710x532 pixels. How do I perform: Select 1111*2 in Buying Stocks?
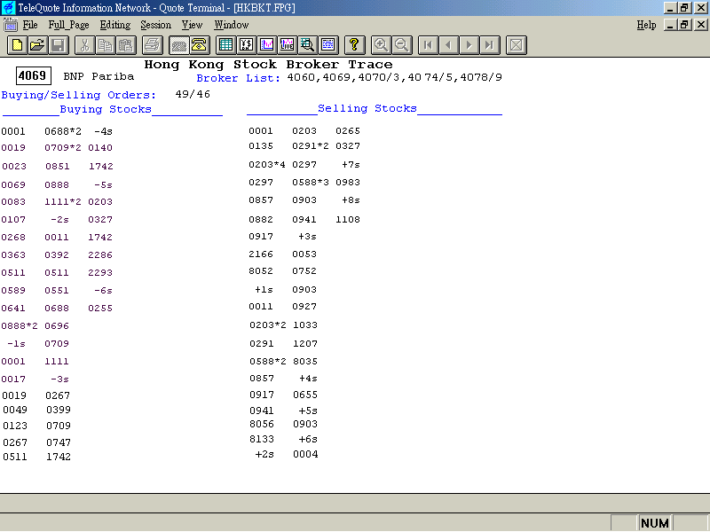(x=63, y=202)
